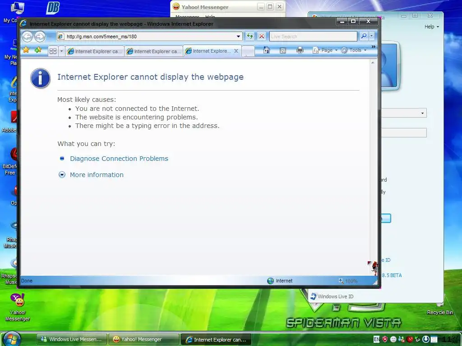This screenshot has width=462, height=346.
Task: Click Diagnose Connection Problems link
Action: pos(119,159)
